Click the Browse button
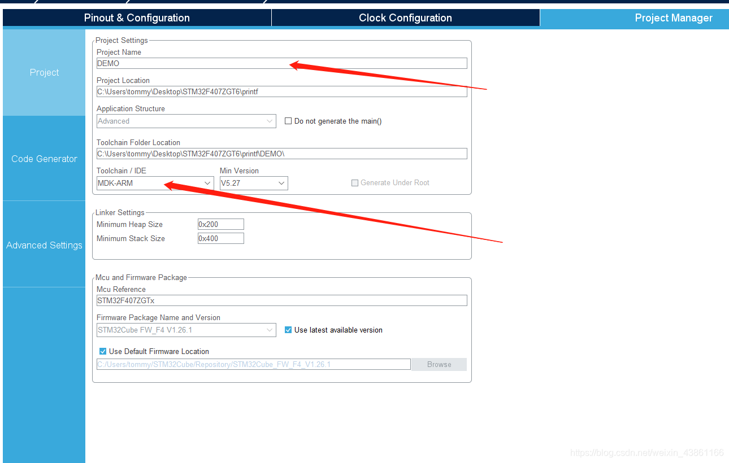The width and height of the screenshot is (729, 463). pyautogui.click(x=439, y=364)
